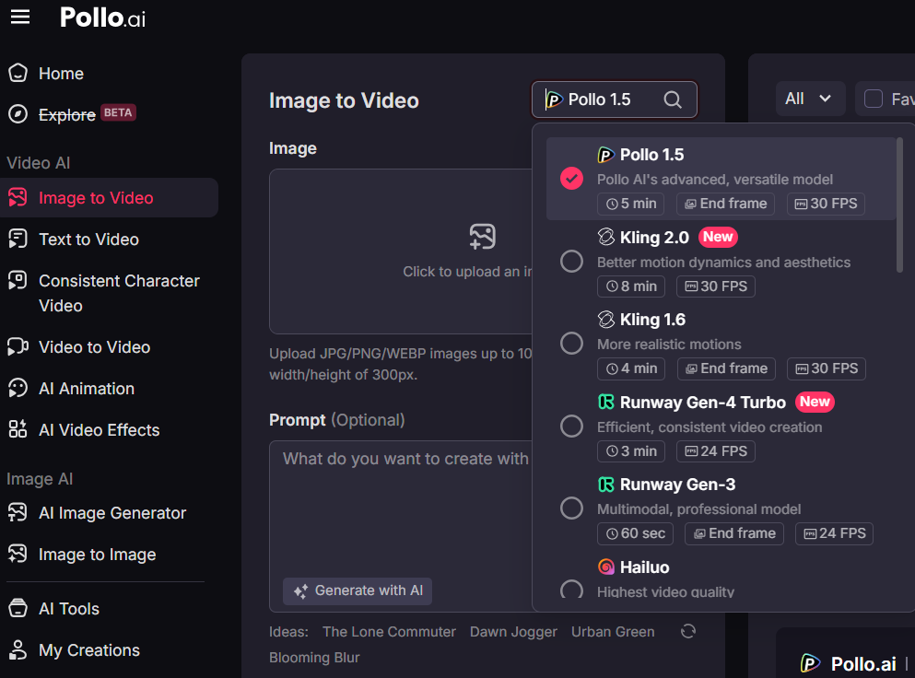Viewport: 915px width, 678px height.
Task: Select the Kling 2.0 radio button
Action: click(571, 261)
